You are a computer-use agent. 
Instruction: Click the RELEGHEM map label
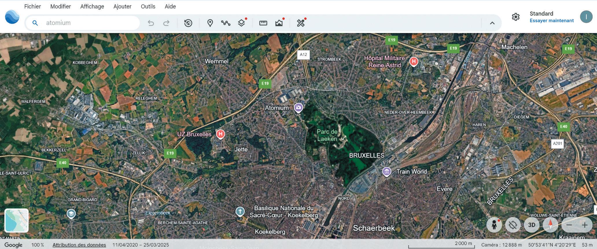(x=146, y=98)
